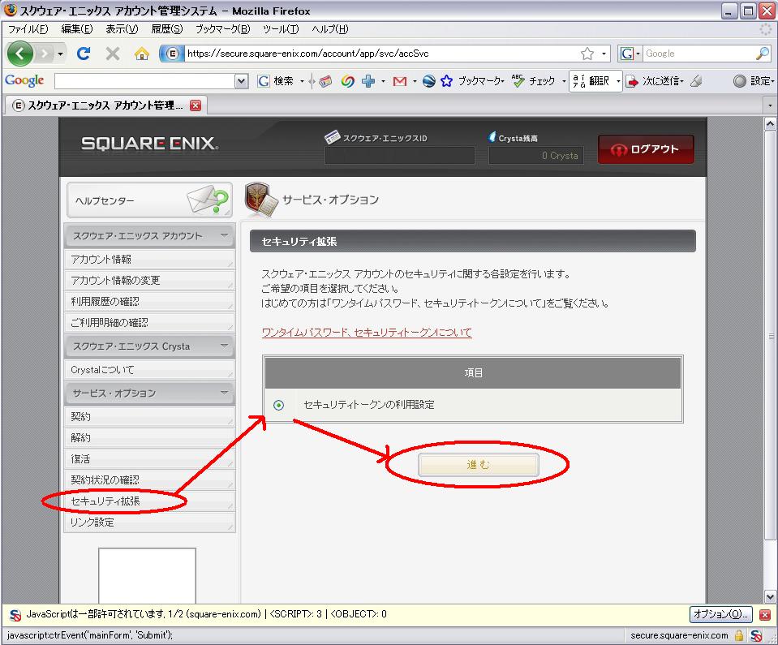
Task: Click the highlighter pen icon in toolbar
Action: [696, 81]
